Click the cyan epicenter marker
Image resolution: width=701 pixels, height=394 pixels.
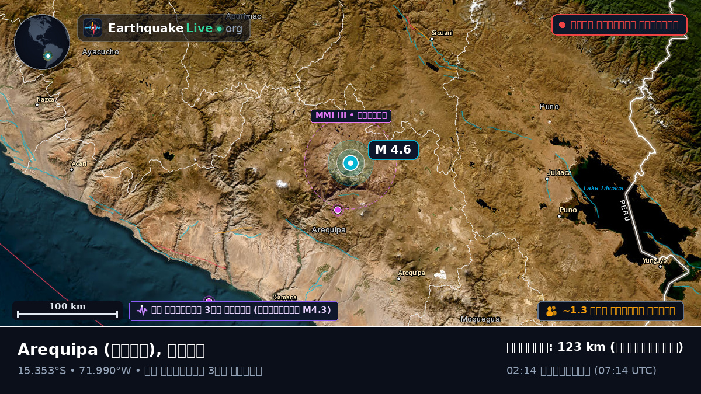(350, 163)
